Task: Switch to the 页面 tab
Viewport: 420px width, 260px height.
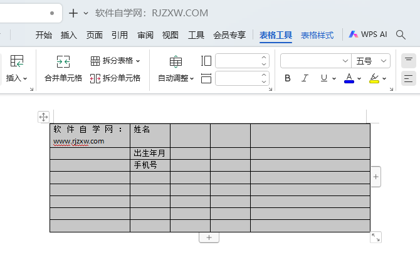Action: tap(94, 35)
